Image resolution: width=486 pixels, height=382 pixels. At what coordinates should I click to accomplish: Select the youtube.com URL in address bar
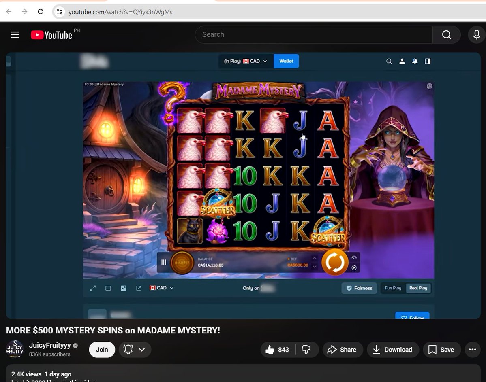pyautogui.click(x=120, y=12)
